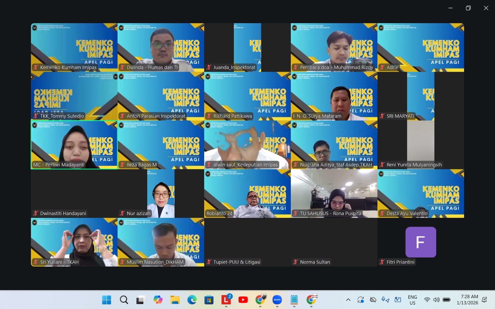Viewport: 495px width, 309px height.
Task: Open the ENG US language switcher
Action: pyautogui.click(x=412, y=300)
